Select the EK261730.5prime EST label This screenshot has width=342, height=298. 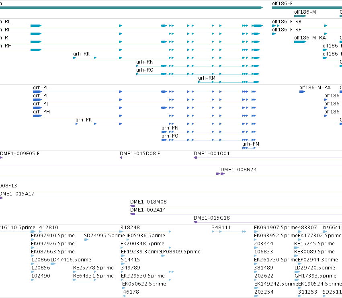click(x=276, y=260)
